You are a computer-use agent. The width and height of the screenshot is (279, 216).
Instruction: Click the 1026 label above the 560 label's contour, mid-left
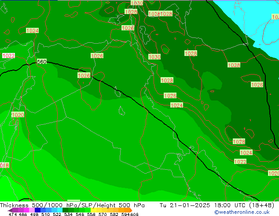click(x=97, y=56)
